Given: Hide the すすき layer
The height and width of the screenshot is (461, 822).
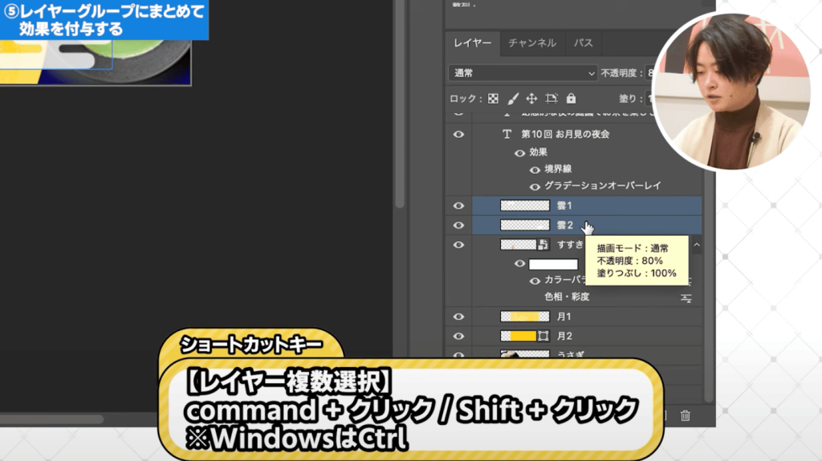Looking at the screenshot, I should [458, 245].
